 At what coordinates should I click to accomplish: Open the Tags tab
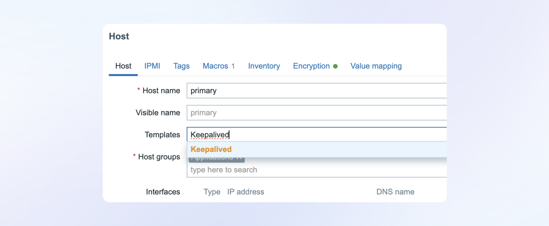(181, 66)
